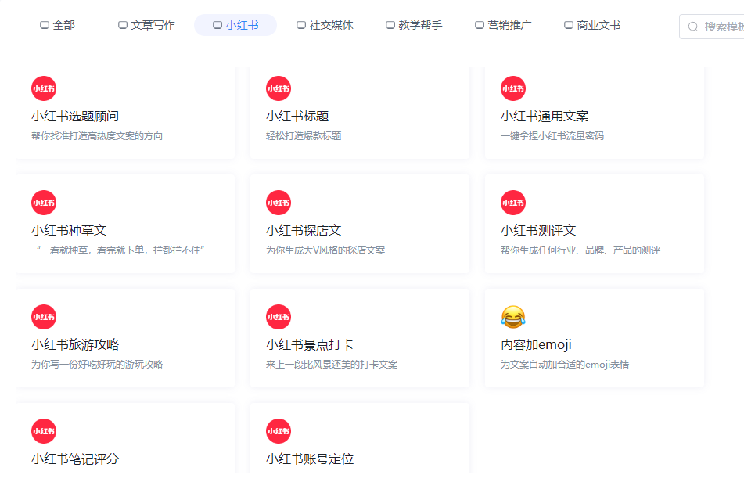Select the icon on 小红书测评文 card
Image resolution: width=744 pixels, height=482 pixels.
(512, 203)
